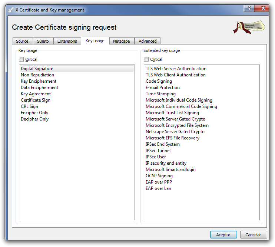Image resolution: width=275 pixels, height=247 pixels.
Task: Pick Microsoft Smartcardlogin from the list
Action: coord(170,169)
